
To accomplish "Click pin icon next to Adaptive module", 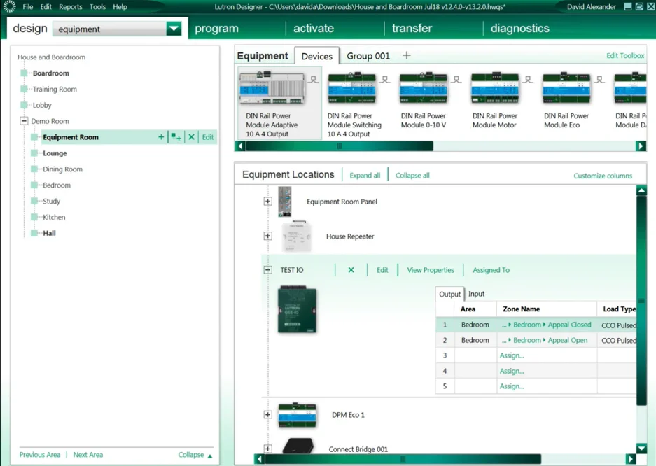I will click(313, 80).
